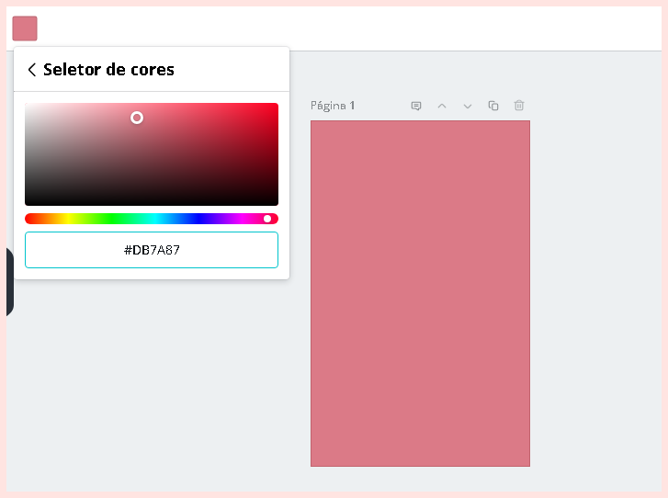Open the page comment icon
The height and width of the screenshot is (498, 668).
[416, 106]
